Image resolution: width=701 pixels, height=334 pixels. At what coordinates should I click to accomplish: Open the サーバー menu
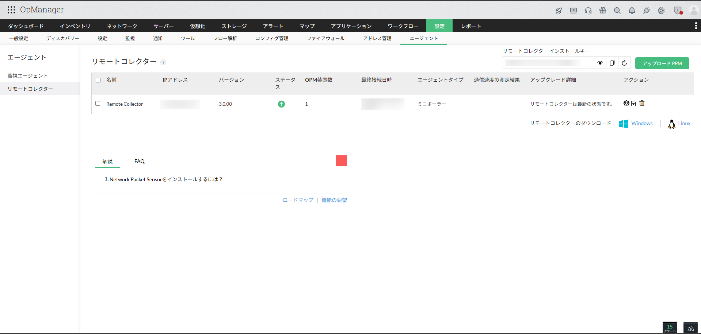(x=163, y=26)
